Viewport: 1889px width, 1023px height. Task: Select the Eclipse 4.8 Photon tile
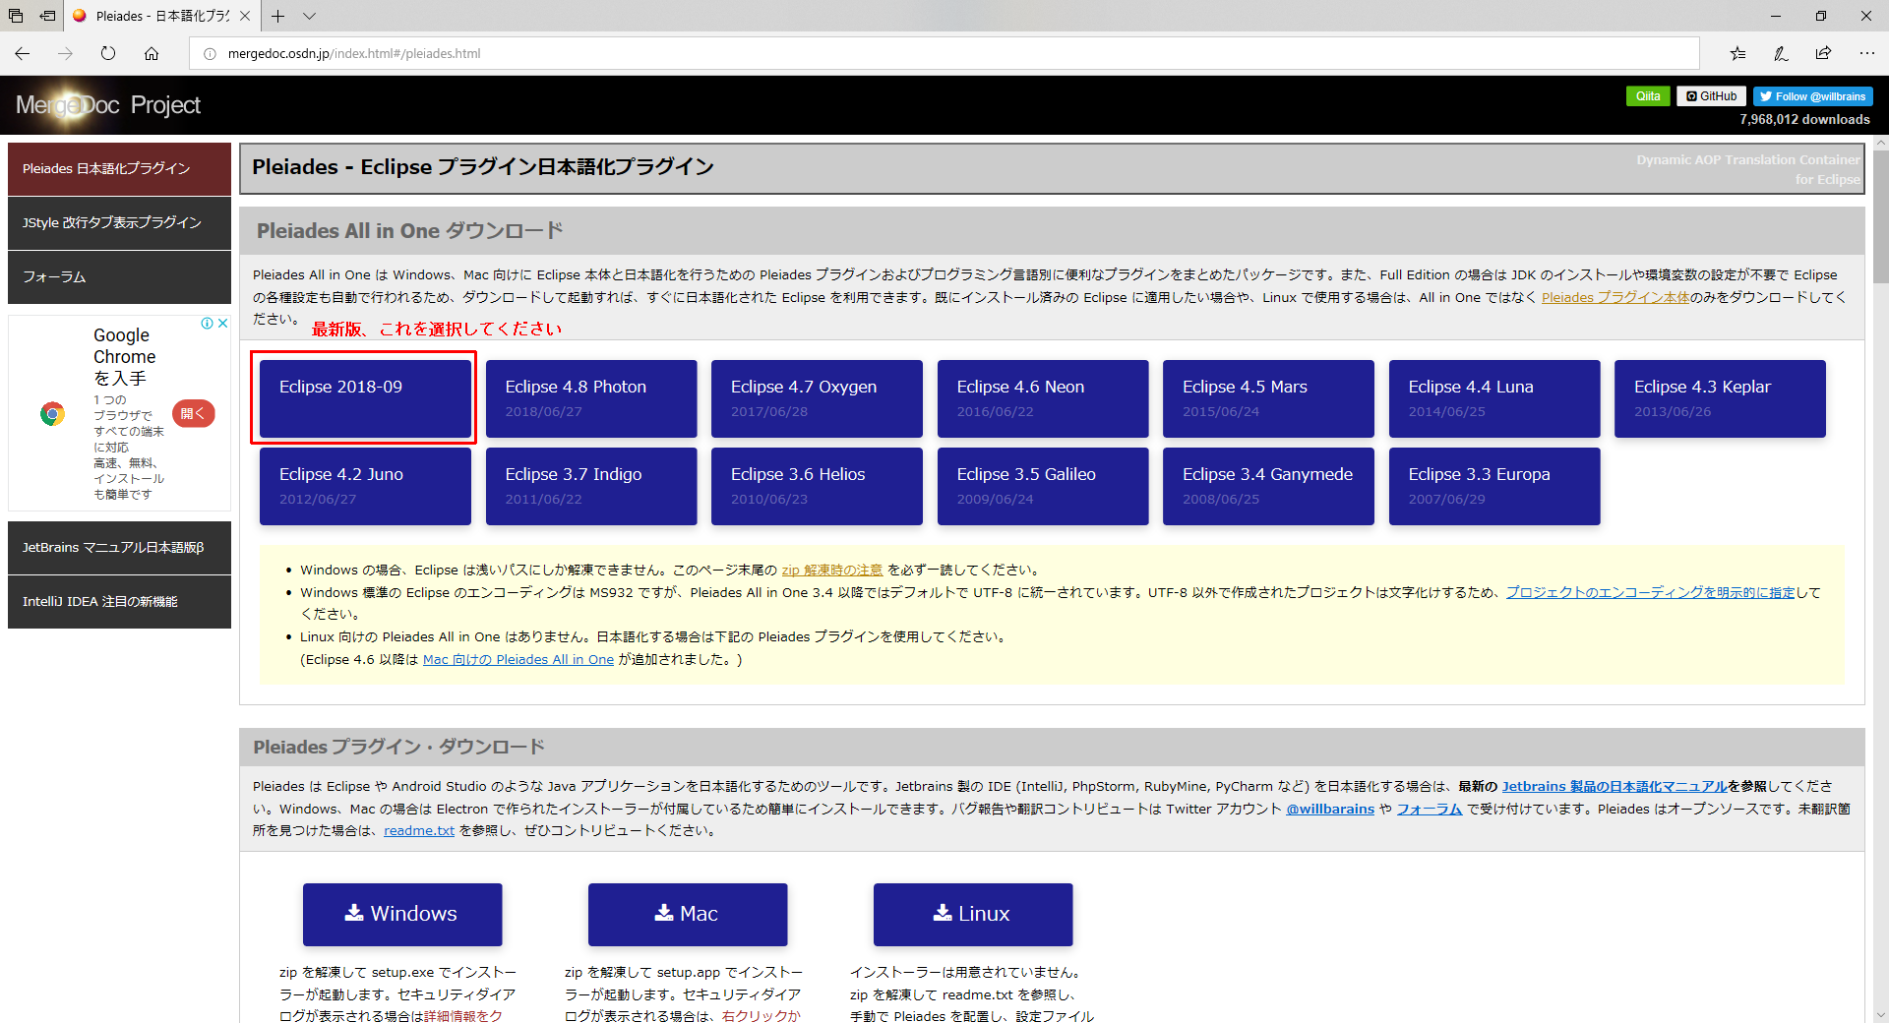591,398
